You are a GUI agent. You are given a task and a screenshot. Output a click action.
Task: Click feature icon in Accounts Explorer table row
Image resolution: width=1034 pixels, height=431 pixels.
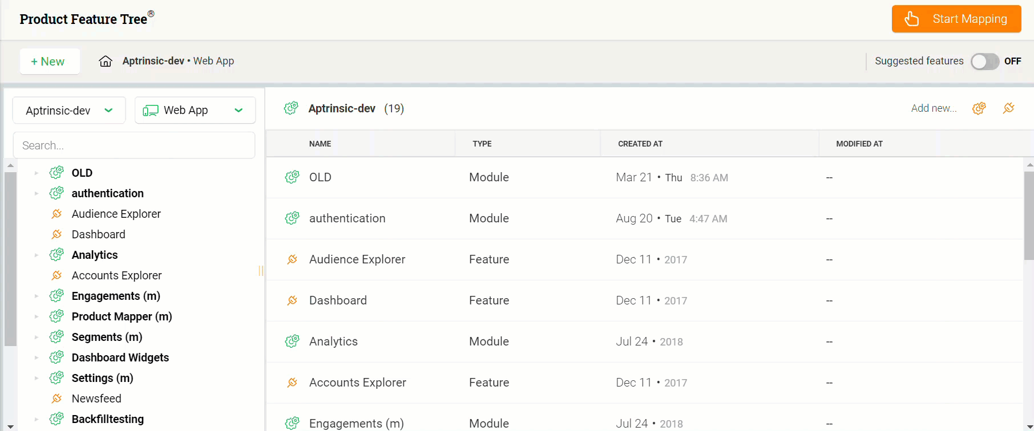pos(292,383)
